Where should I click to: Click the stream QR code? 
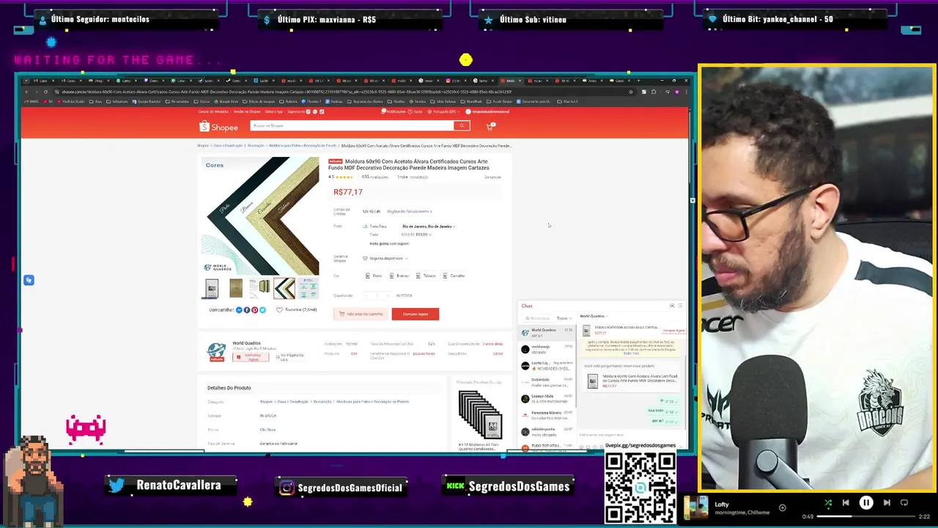click(x=640, y=488)
